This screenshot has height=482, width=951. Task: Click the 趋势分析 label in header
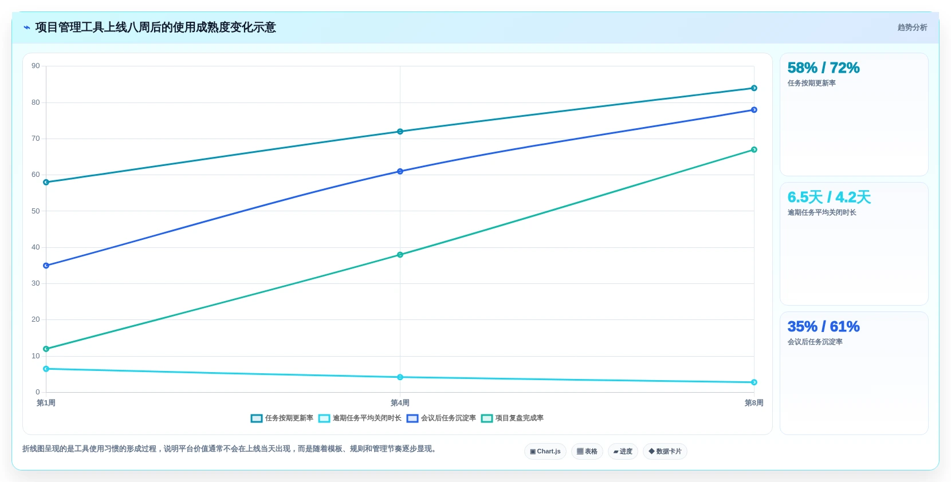pos(912,27)
